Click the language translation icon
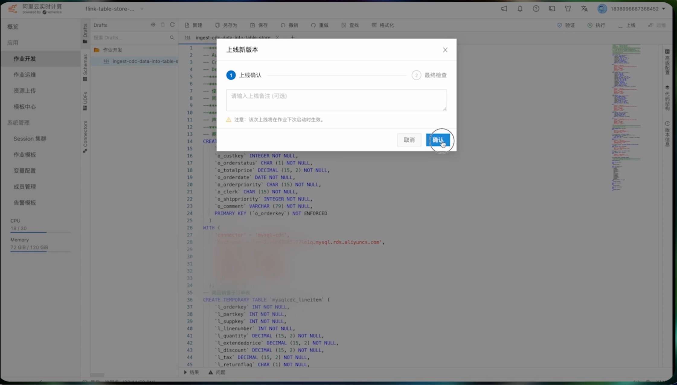The height and width of the screenshot is (385, 677). click(584, 9)
